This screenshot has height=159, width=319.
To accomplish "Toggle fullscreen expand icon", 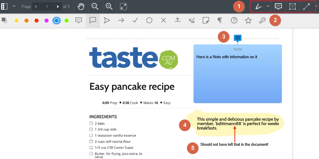I will (123, 6).
